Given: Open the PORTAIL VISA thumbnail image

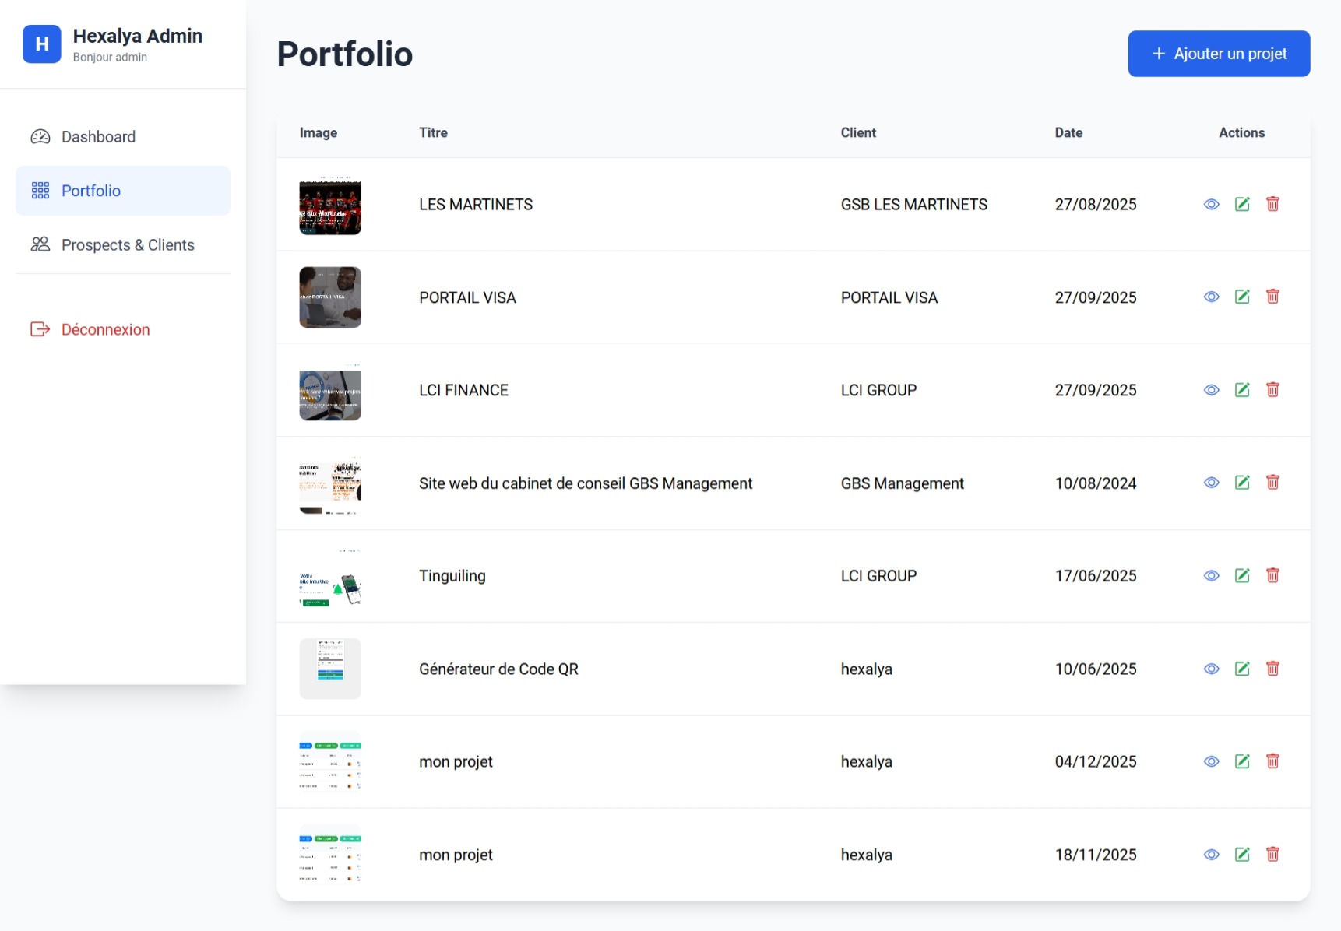Looking at the screenshot, I should click(x=330, y=297).
